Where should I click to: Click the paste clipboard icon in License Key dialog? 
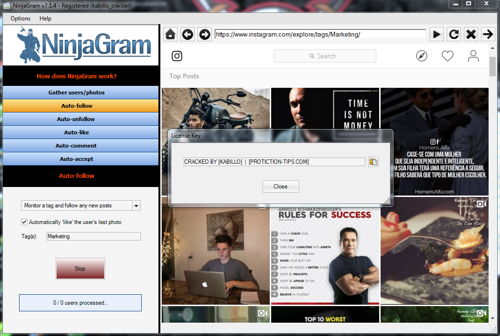[x=373, y=162]
